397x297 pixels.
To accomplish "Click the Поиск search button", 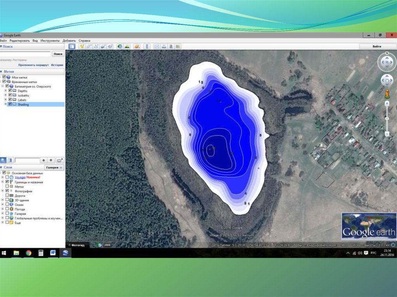I will click(x=58, y=54).
